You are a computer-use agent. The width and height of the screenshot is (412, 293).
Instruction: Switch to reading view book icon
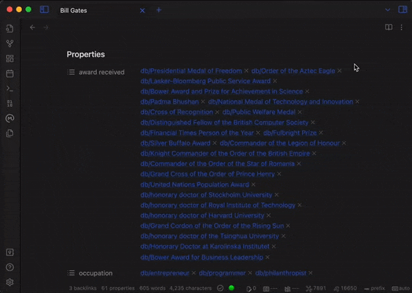(x=389, y=27)
